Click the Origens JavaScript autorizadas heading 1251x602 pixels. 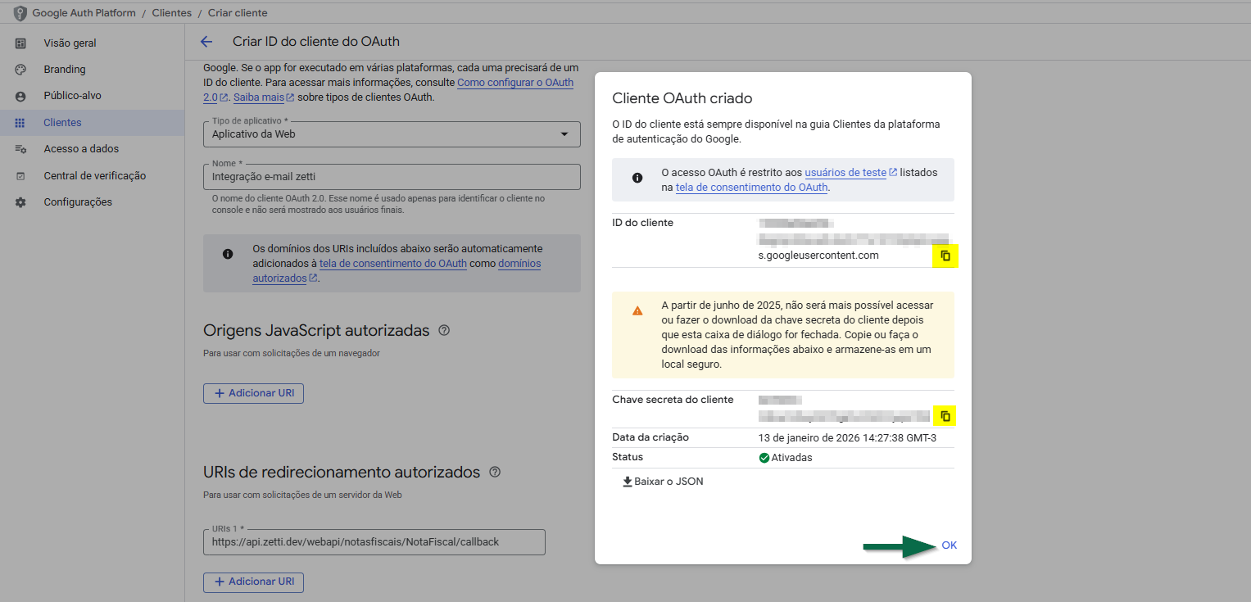[316, 331]
